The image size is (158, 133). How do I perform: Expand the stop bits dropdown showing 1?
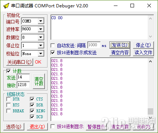[x=41, y=45]
